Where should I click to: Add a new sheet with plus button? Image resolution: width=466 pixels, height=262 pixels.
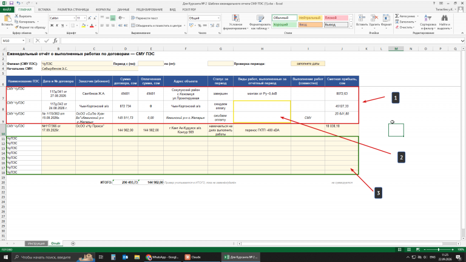[x=73, y=244]
